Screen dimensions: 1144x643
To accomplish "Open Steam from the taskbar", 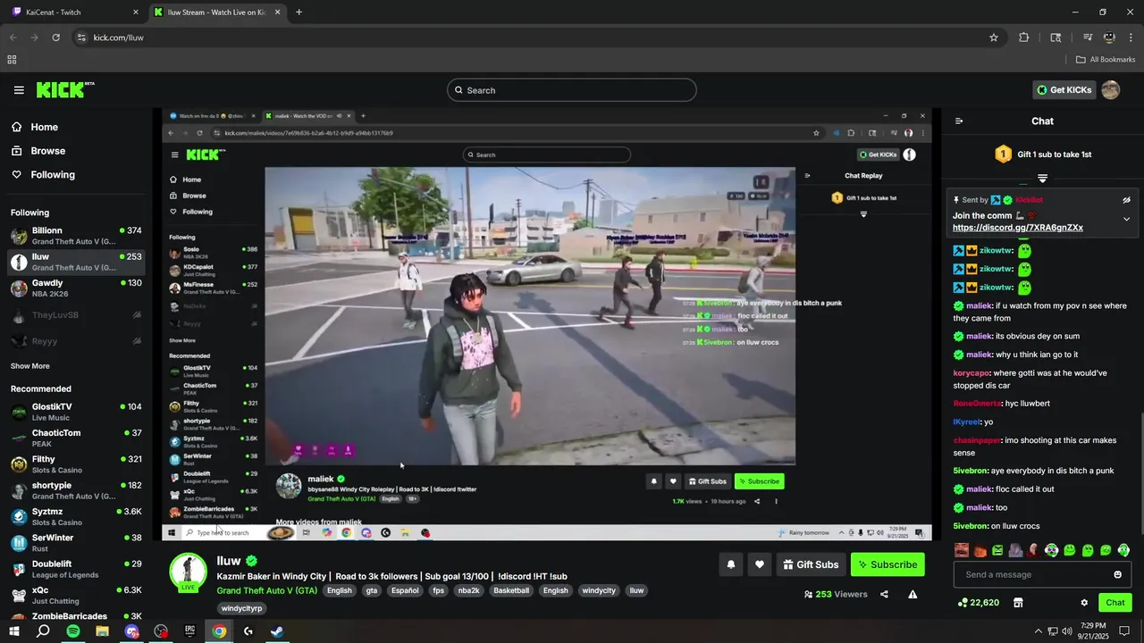I will [277, 631].
